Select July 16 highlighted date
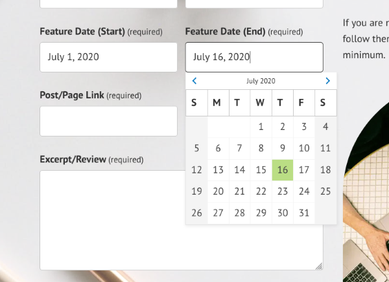The image size is (389, 282). pos(283,170)
